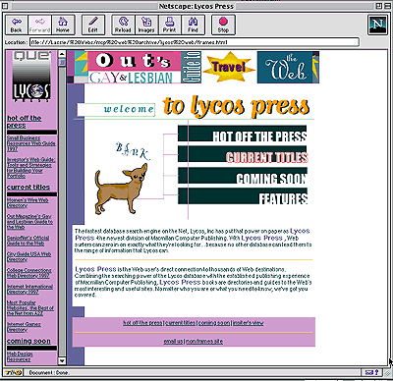Print the page using the Print button

[x=170, y=25]
